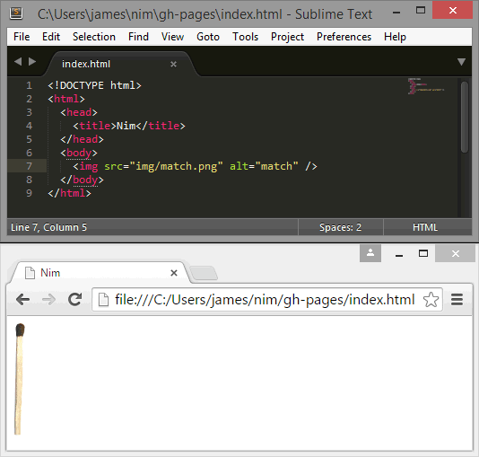Click the opening <body> tag on line 6
Screen dimensions: 479x457
click(79, 153)
